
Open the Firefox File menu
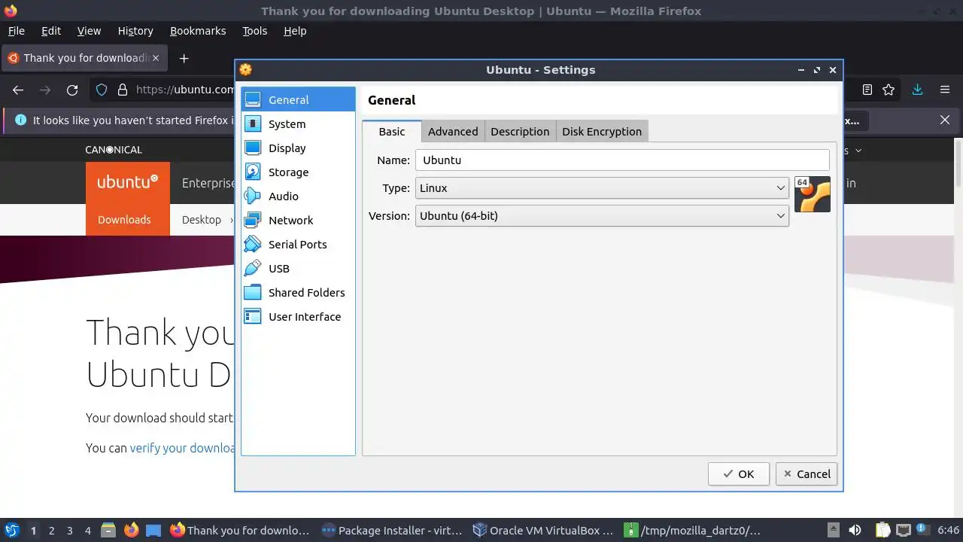point(16,31)
